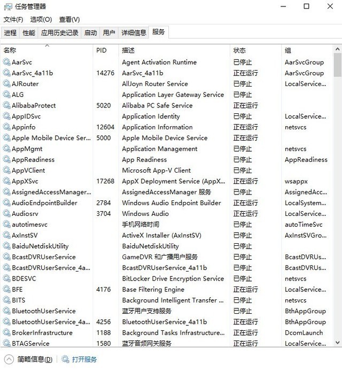342x372 pixels.
Task: Click the scrollbar up arrow
Action: (337, 49)
